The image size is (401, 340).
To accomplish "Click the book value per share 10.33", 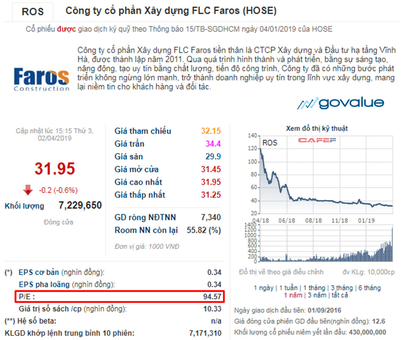I will 212,309.
